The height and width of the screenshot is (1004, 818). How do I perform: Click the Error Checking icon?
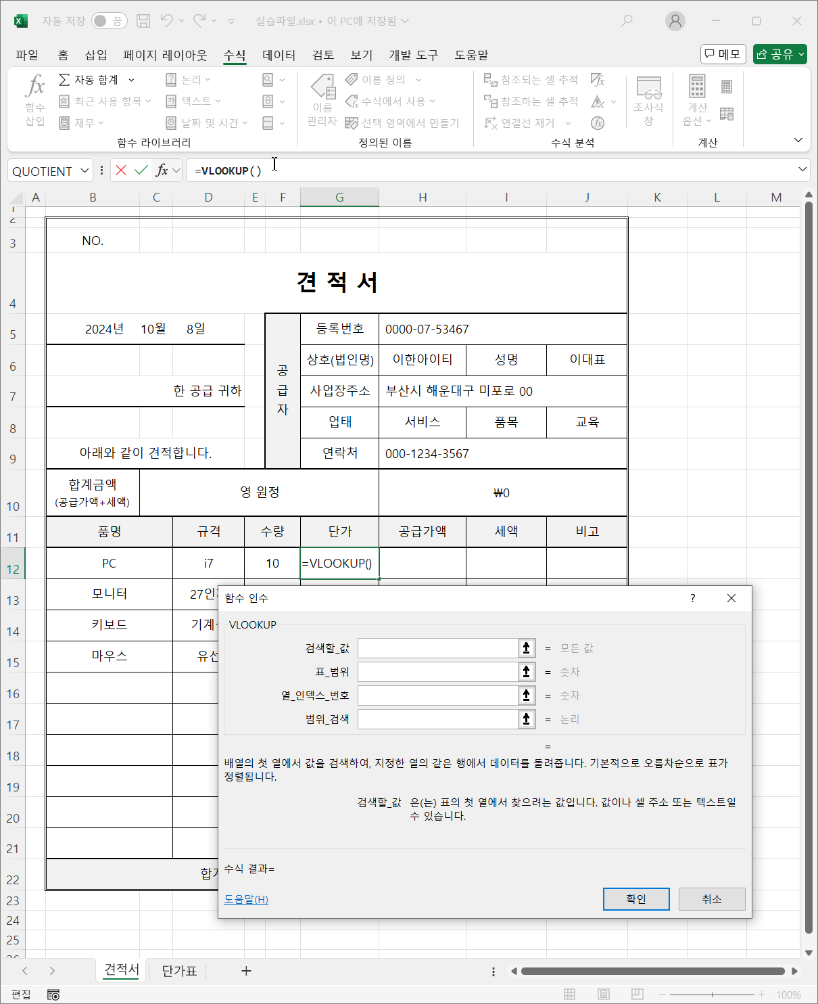(598, 101)
